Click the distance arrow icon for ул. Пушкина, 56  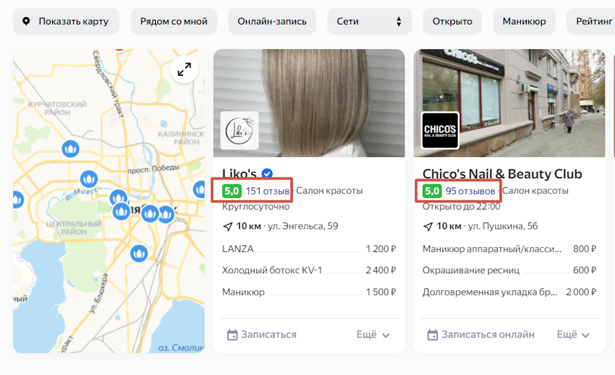(428, 226)
